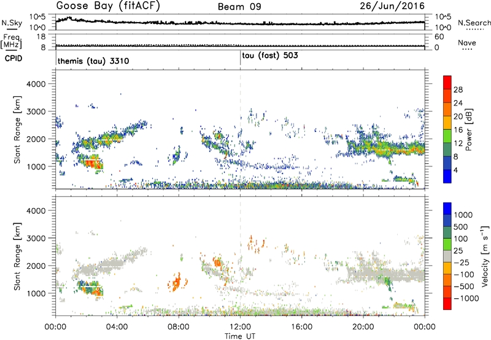
Task: Click the blue top of the Velocity colorbar
Action: coord(447,209)
